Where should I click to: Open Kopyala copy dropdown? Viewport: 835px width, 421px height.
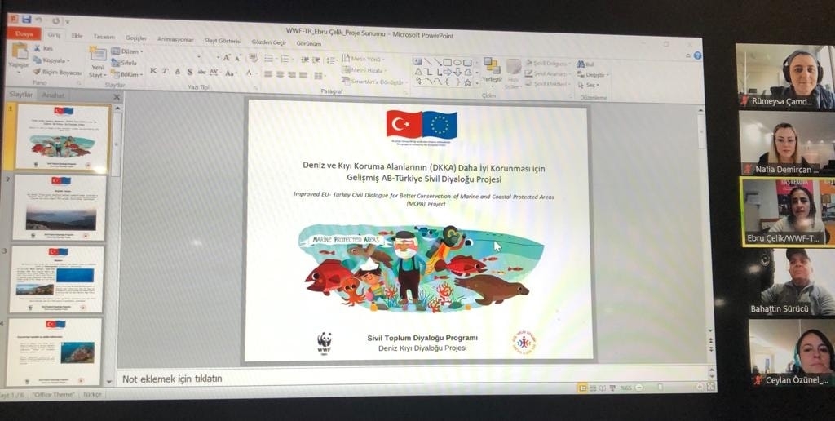(x=51, y=60)
